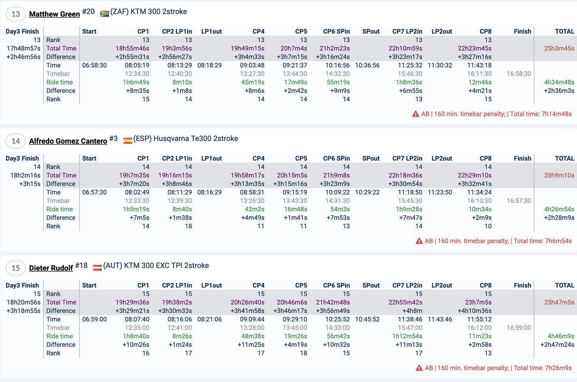The width and height of the screenshot is (577, 382).
Task: Click the Spain flag icon
Action: [x=127, y=141]
